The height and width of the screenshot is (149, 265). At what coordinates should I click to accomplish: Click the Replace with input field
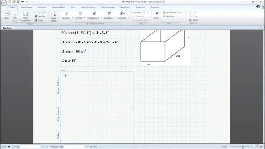(74, 147)
